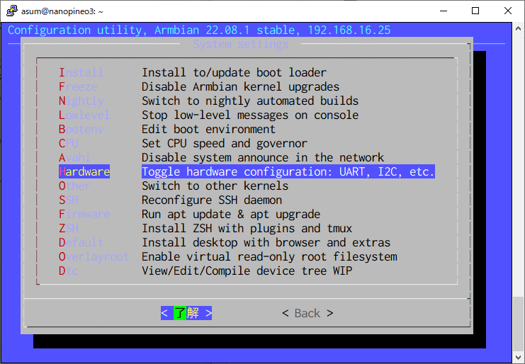Image resolution: width=525 pixels, height=364 pixels.
Task: Click 'Disable system announce in the network'
Action: point(263,158)
